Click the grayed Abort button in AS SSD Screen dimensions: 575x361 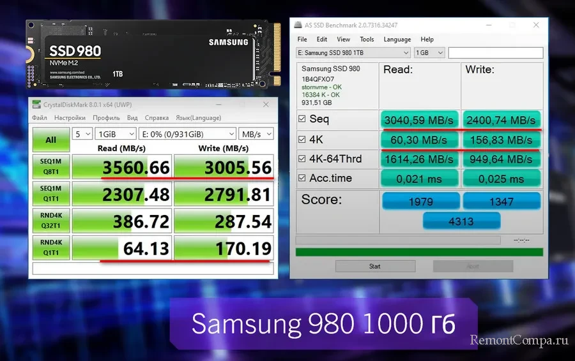(x=473, y=266)
